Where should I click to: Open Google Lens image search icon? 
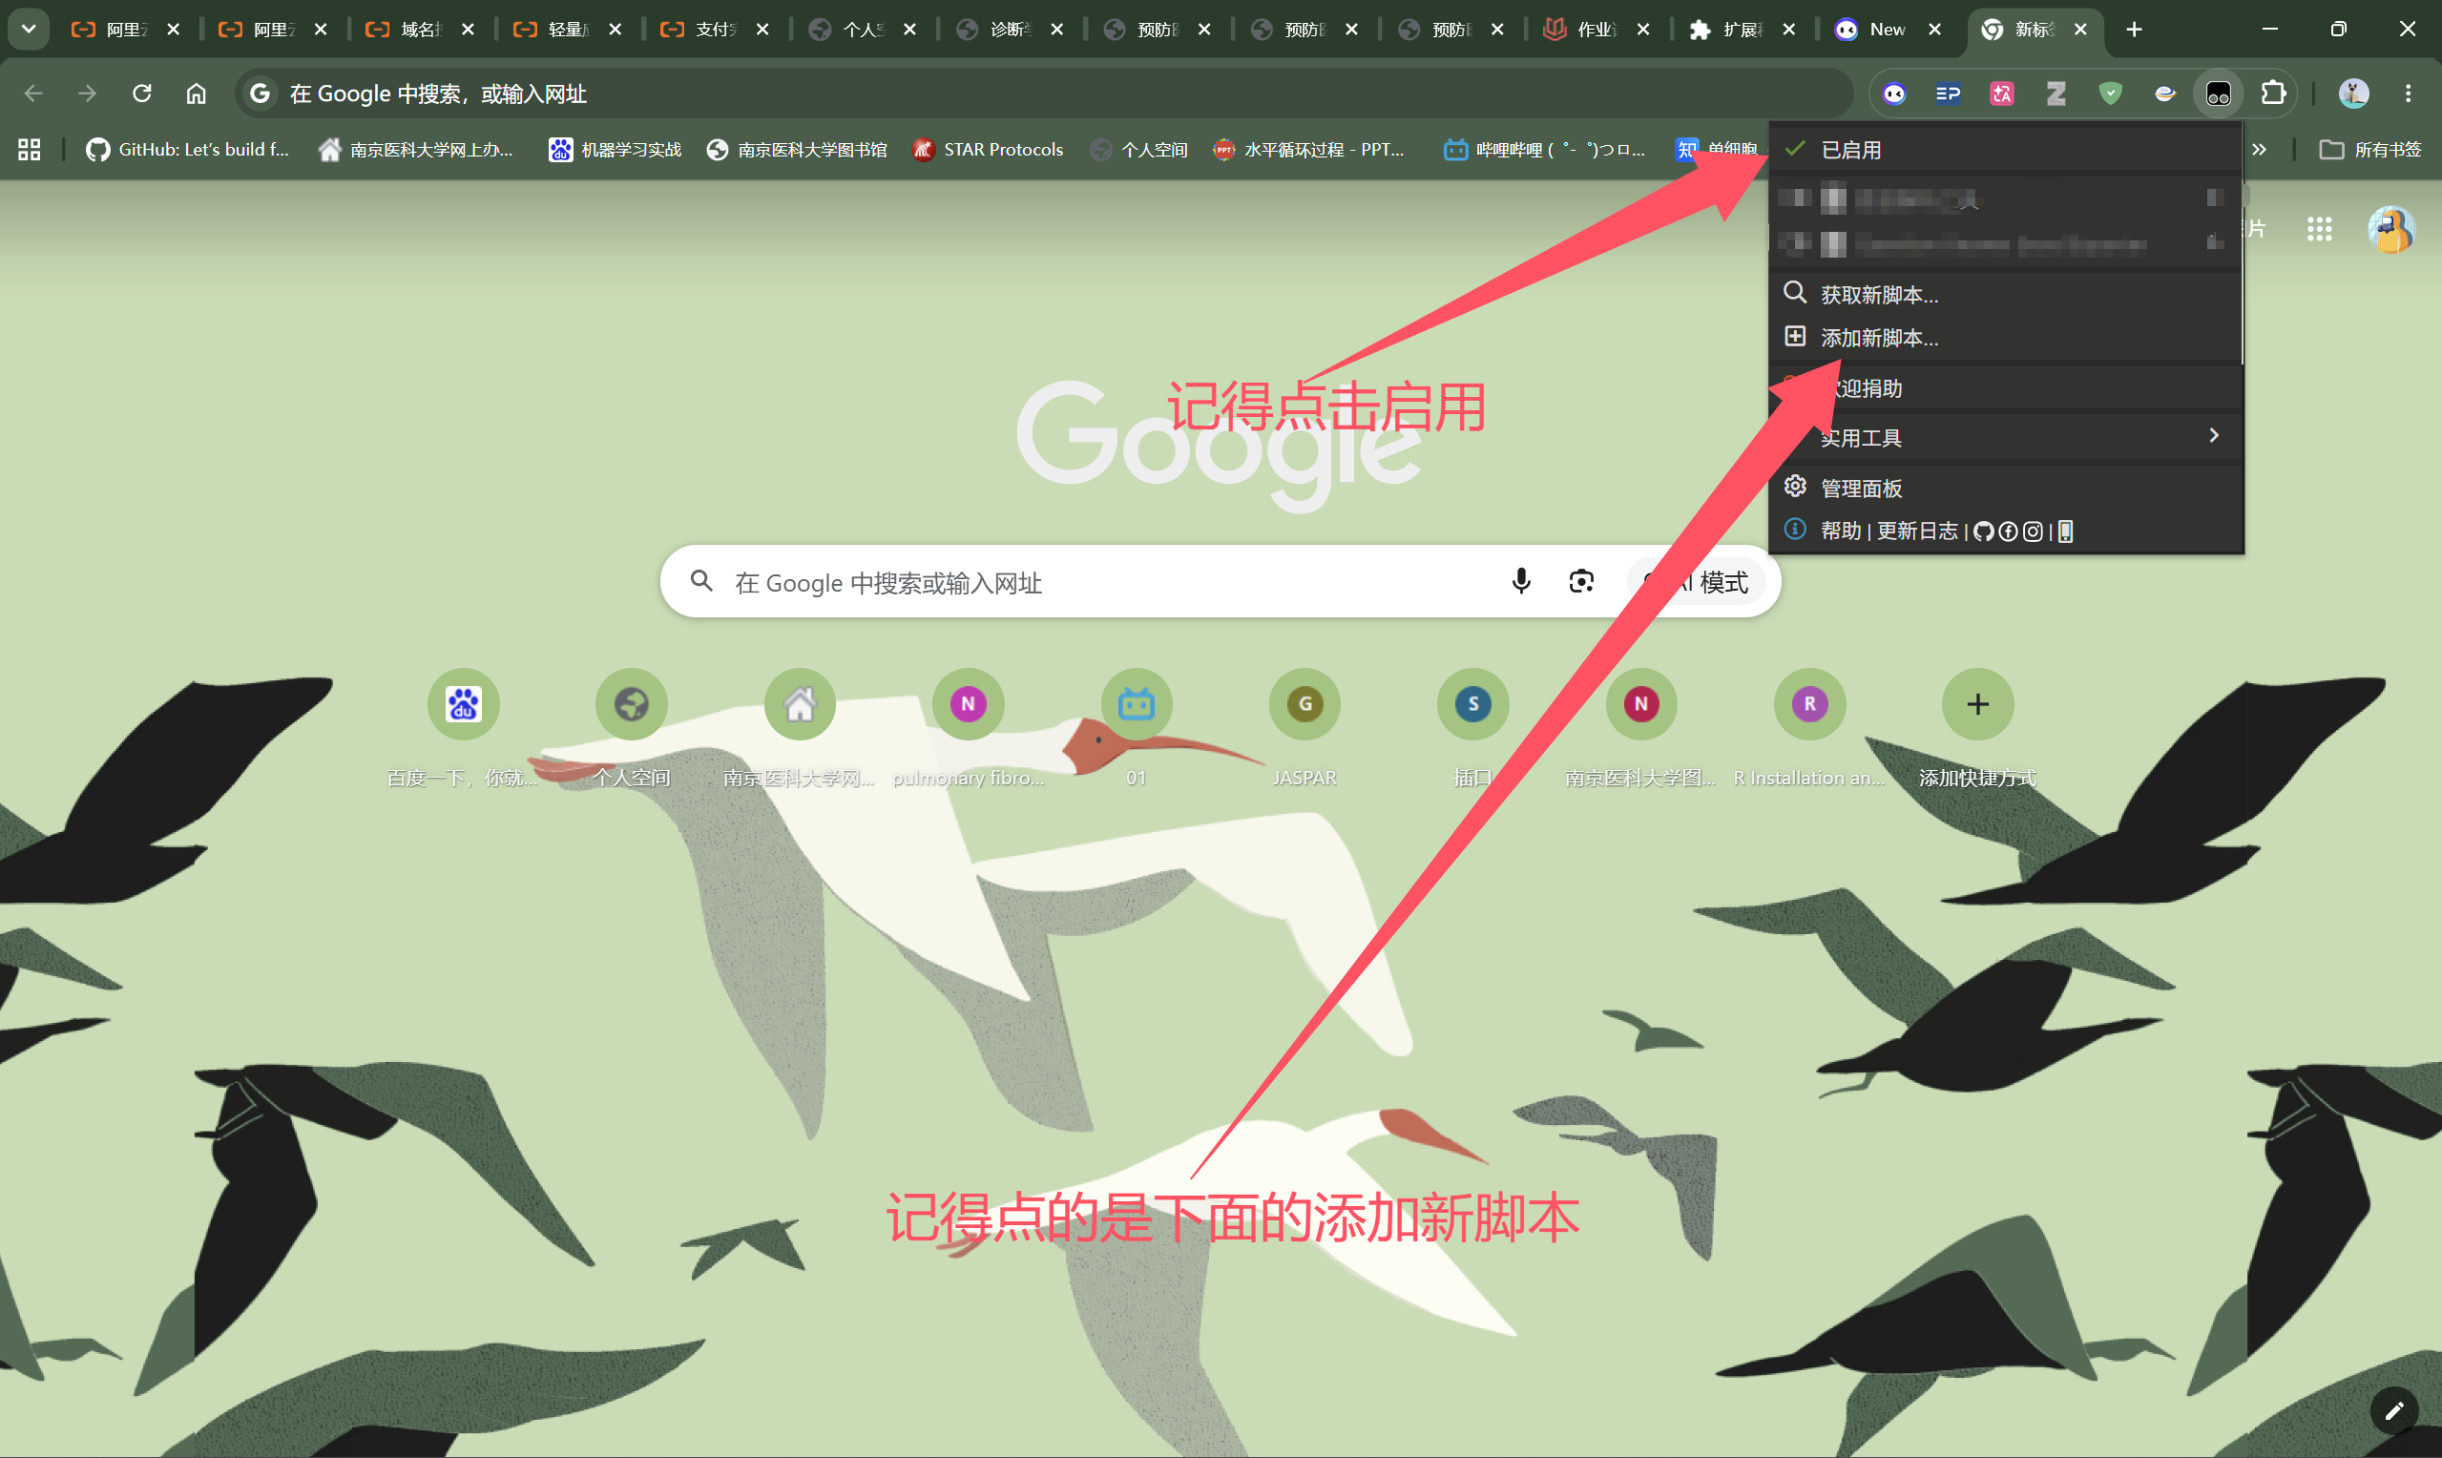(x=1580, y=582)
